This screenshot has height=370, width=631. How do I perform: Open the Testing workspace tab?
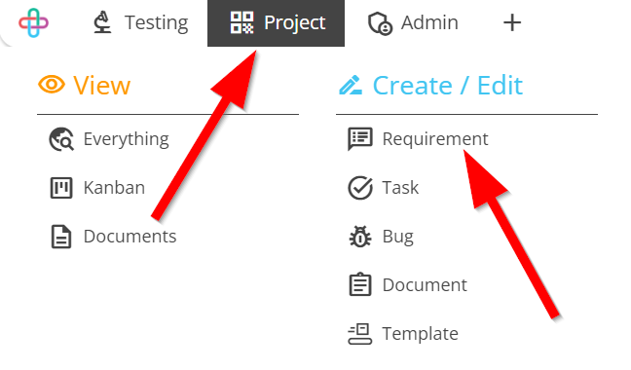click(140, 22)
